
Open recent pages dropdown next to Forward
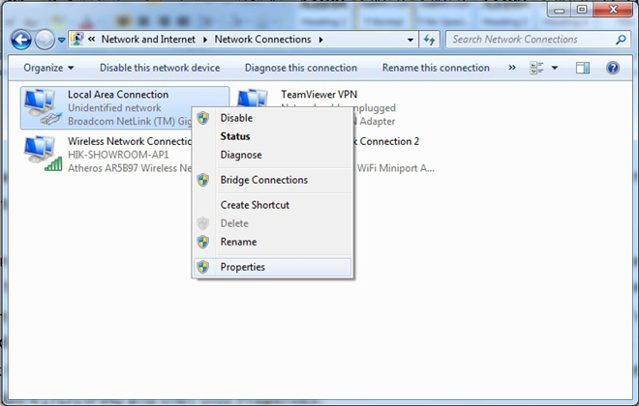coord(62,40)
